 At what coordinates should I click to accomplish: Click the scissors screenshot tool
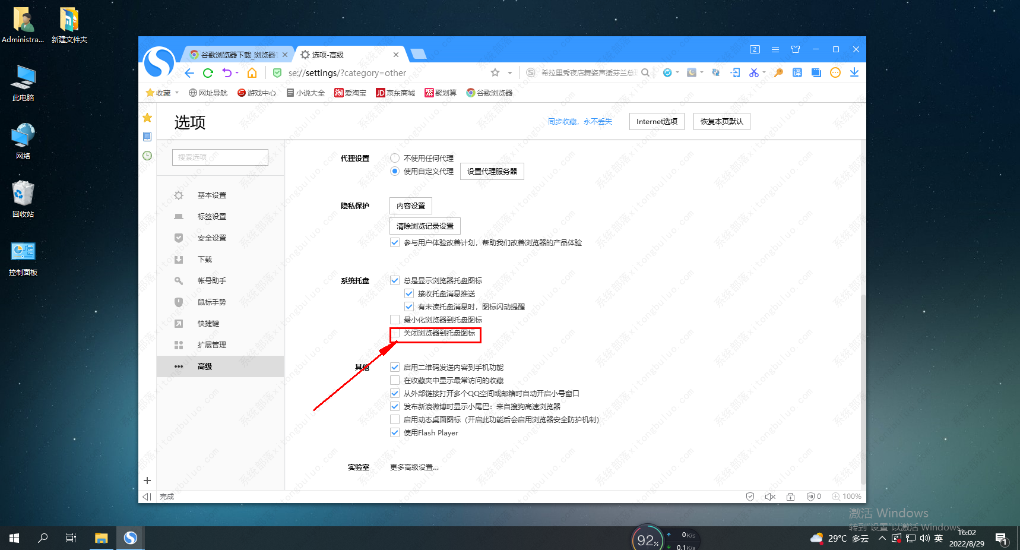(x=753, y=72)
